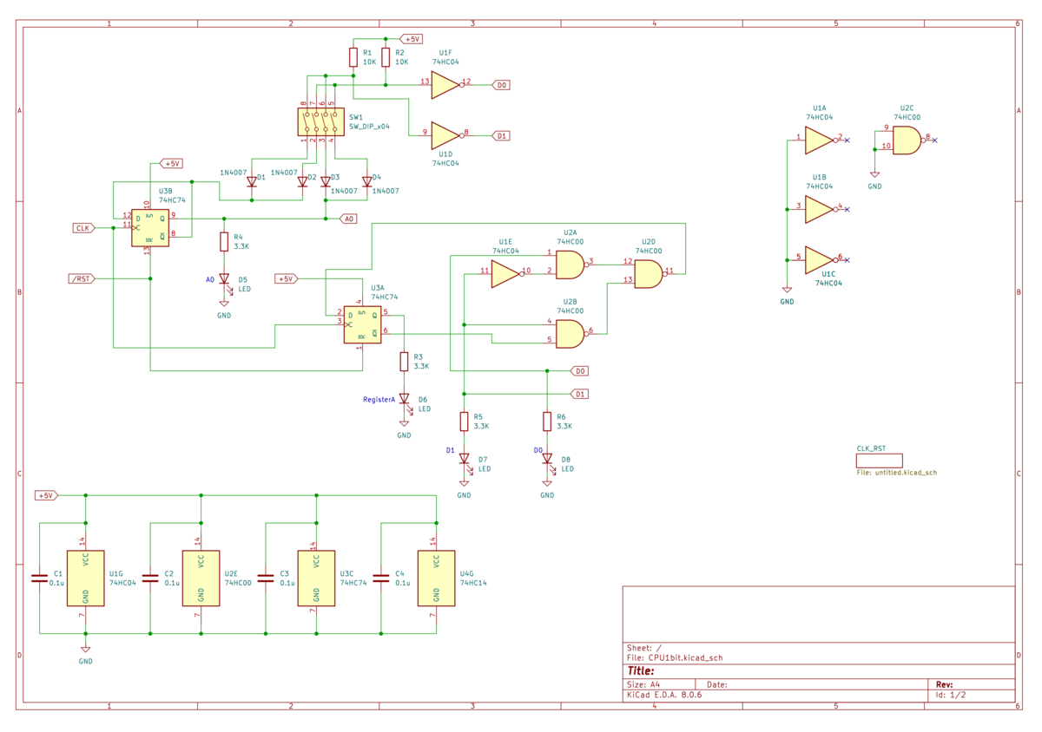The width and height of the screenshot is (1042, 732).
Task: Select resistor R4 3.3K symbol
Action: [224, 242]
